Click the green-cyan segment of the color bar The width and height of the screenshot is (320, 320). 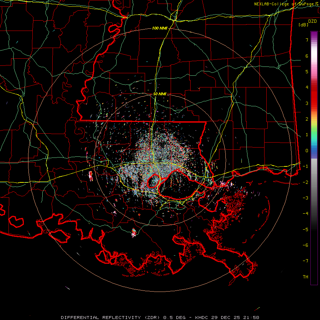point(314,135)
